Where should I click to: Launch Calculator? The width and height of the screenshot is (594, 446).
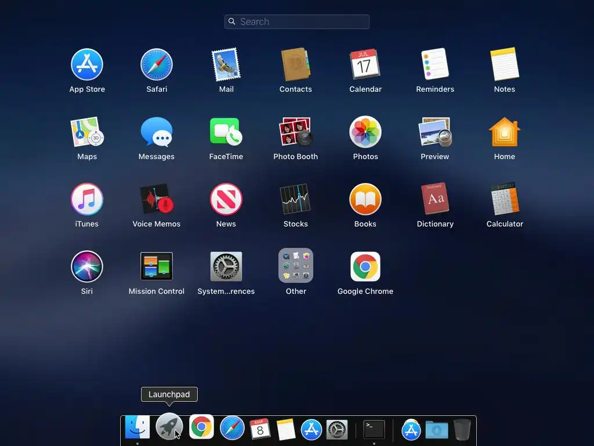pos(505,199)
